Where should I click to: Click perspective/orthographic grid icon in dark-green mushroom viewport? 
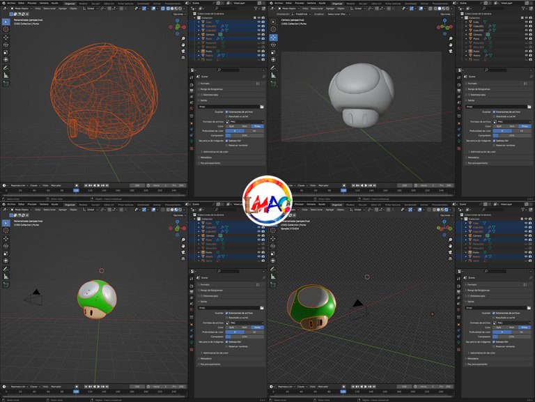click(451, 258)
